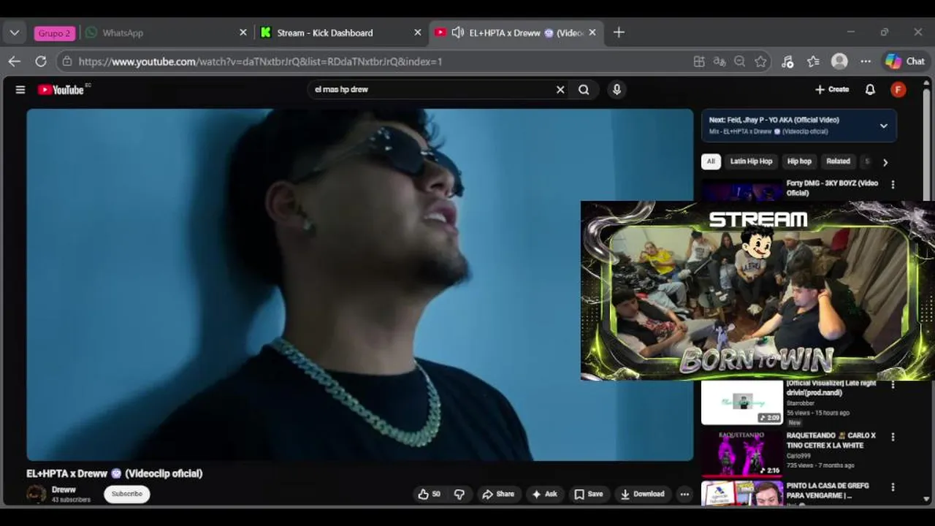Select the Latin Hip Hop chip

pos(751,161)
